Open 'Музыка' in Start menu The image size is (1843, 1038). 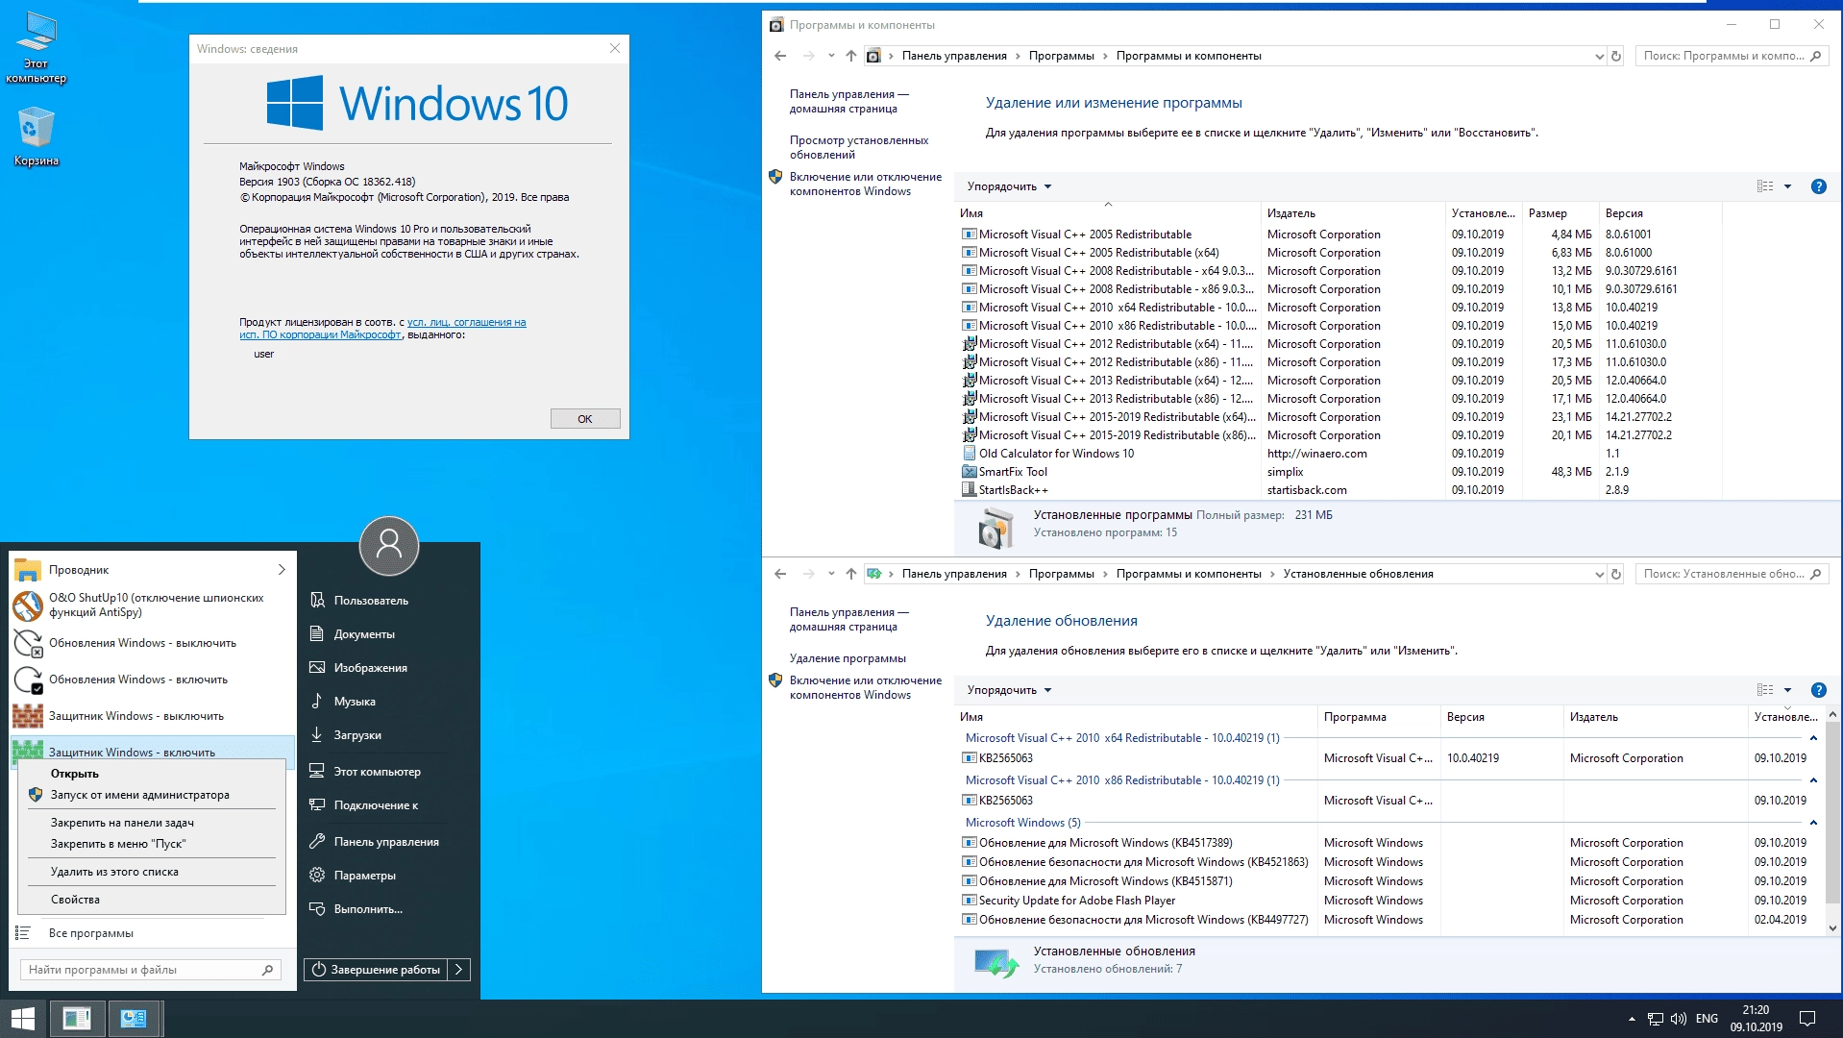click(x=355, y=702)
